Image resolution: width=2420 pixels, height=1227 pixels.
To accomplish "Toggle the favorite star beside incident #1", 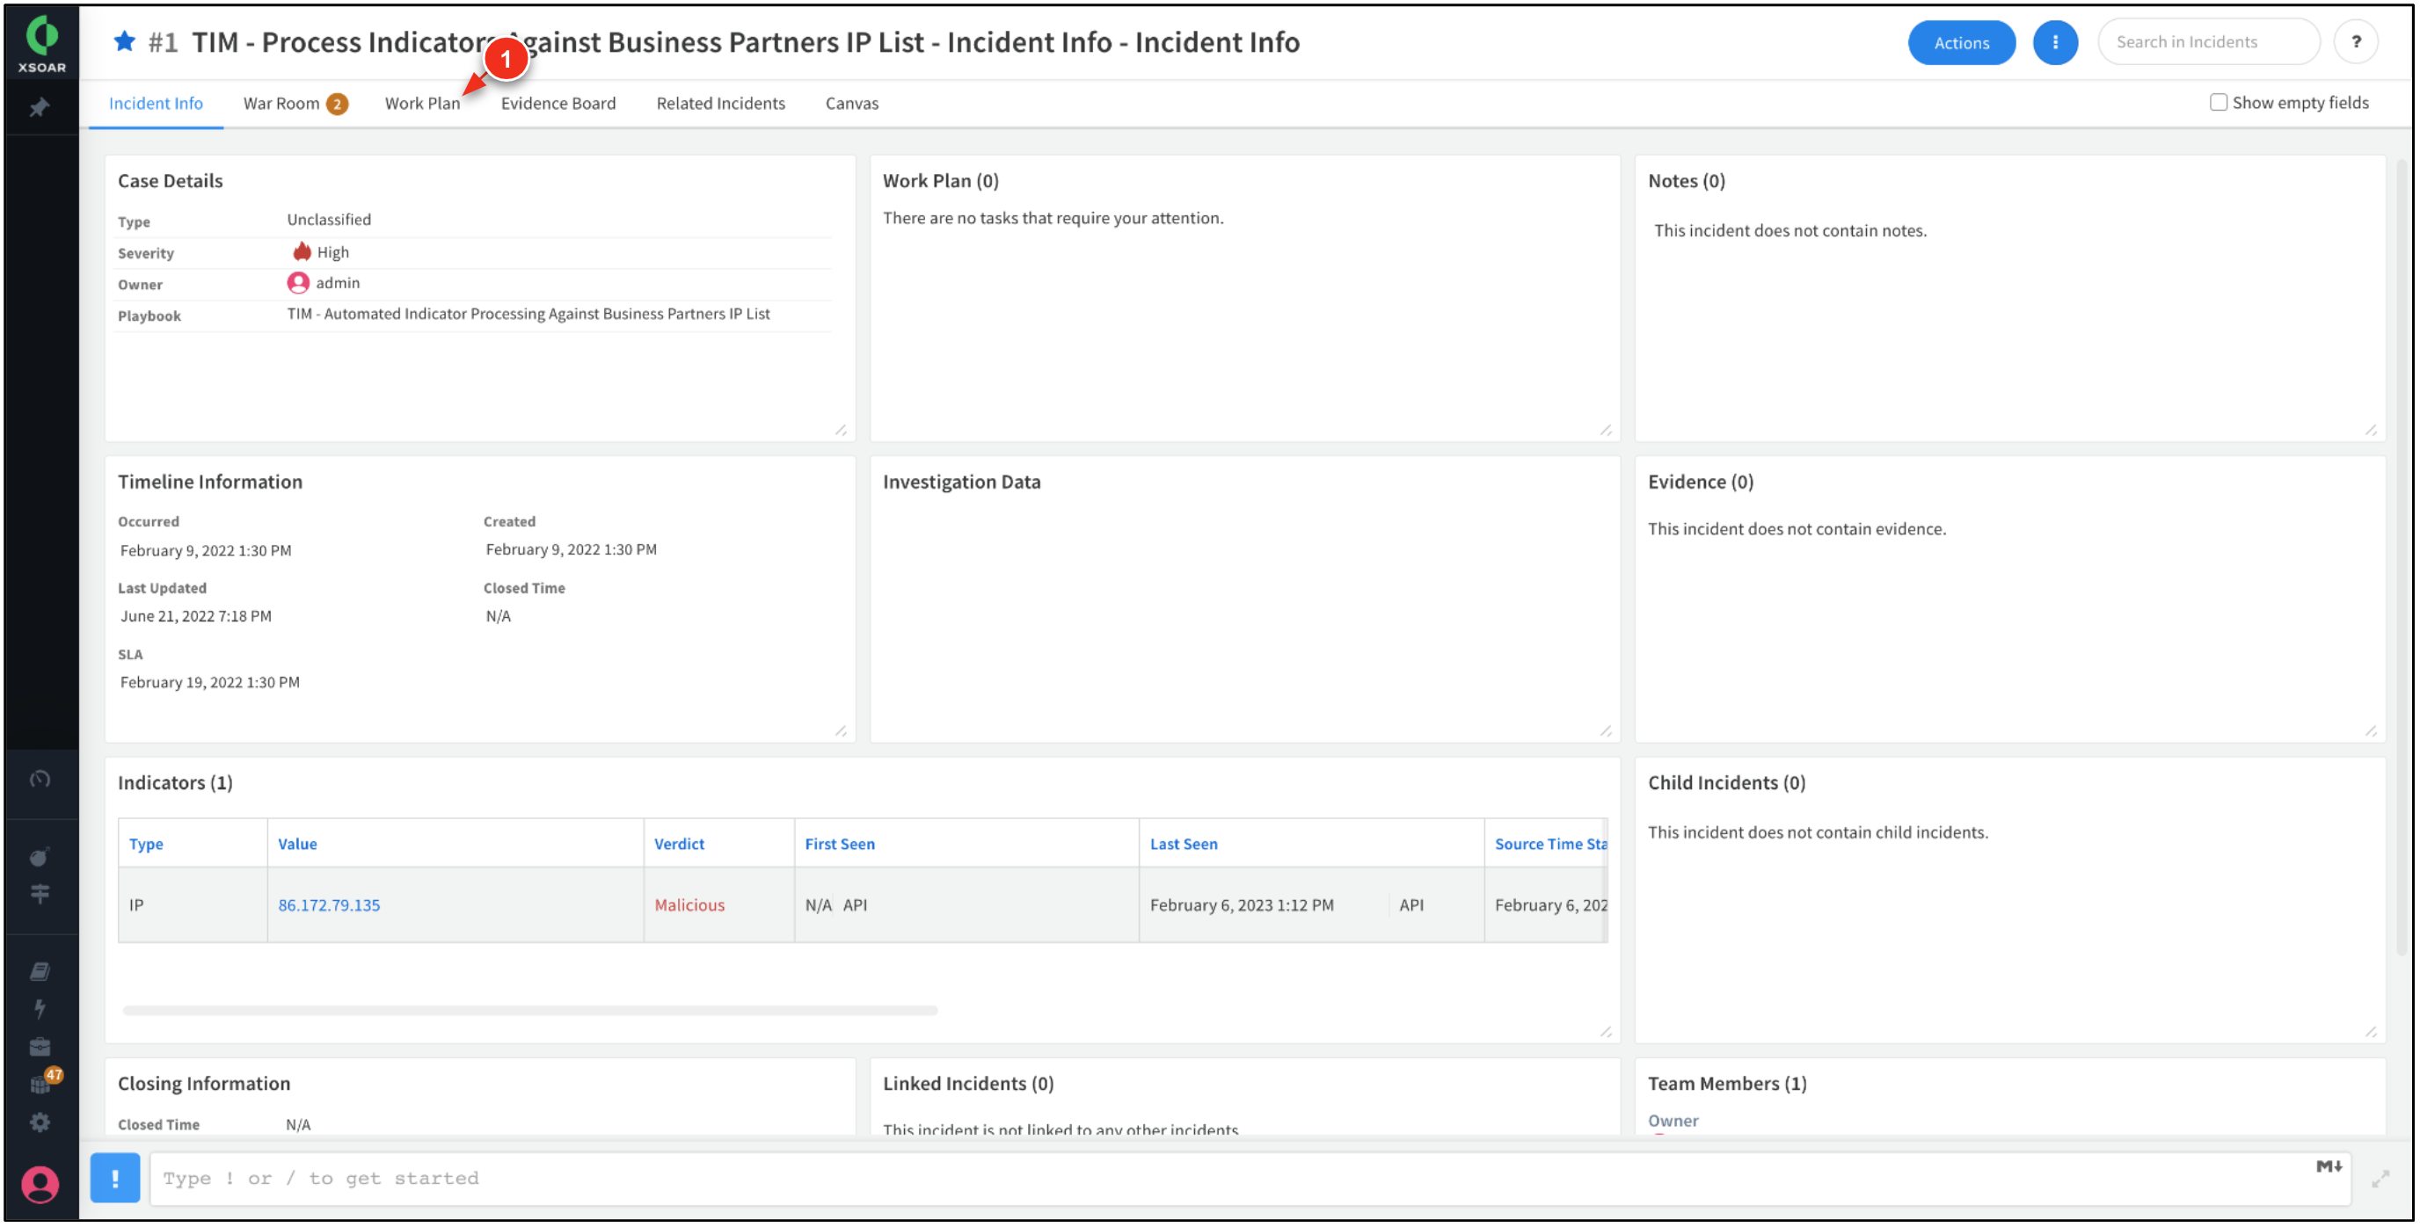I will tap(124, 41).
